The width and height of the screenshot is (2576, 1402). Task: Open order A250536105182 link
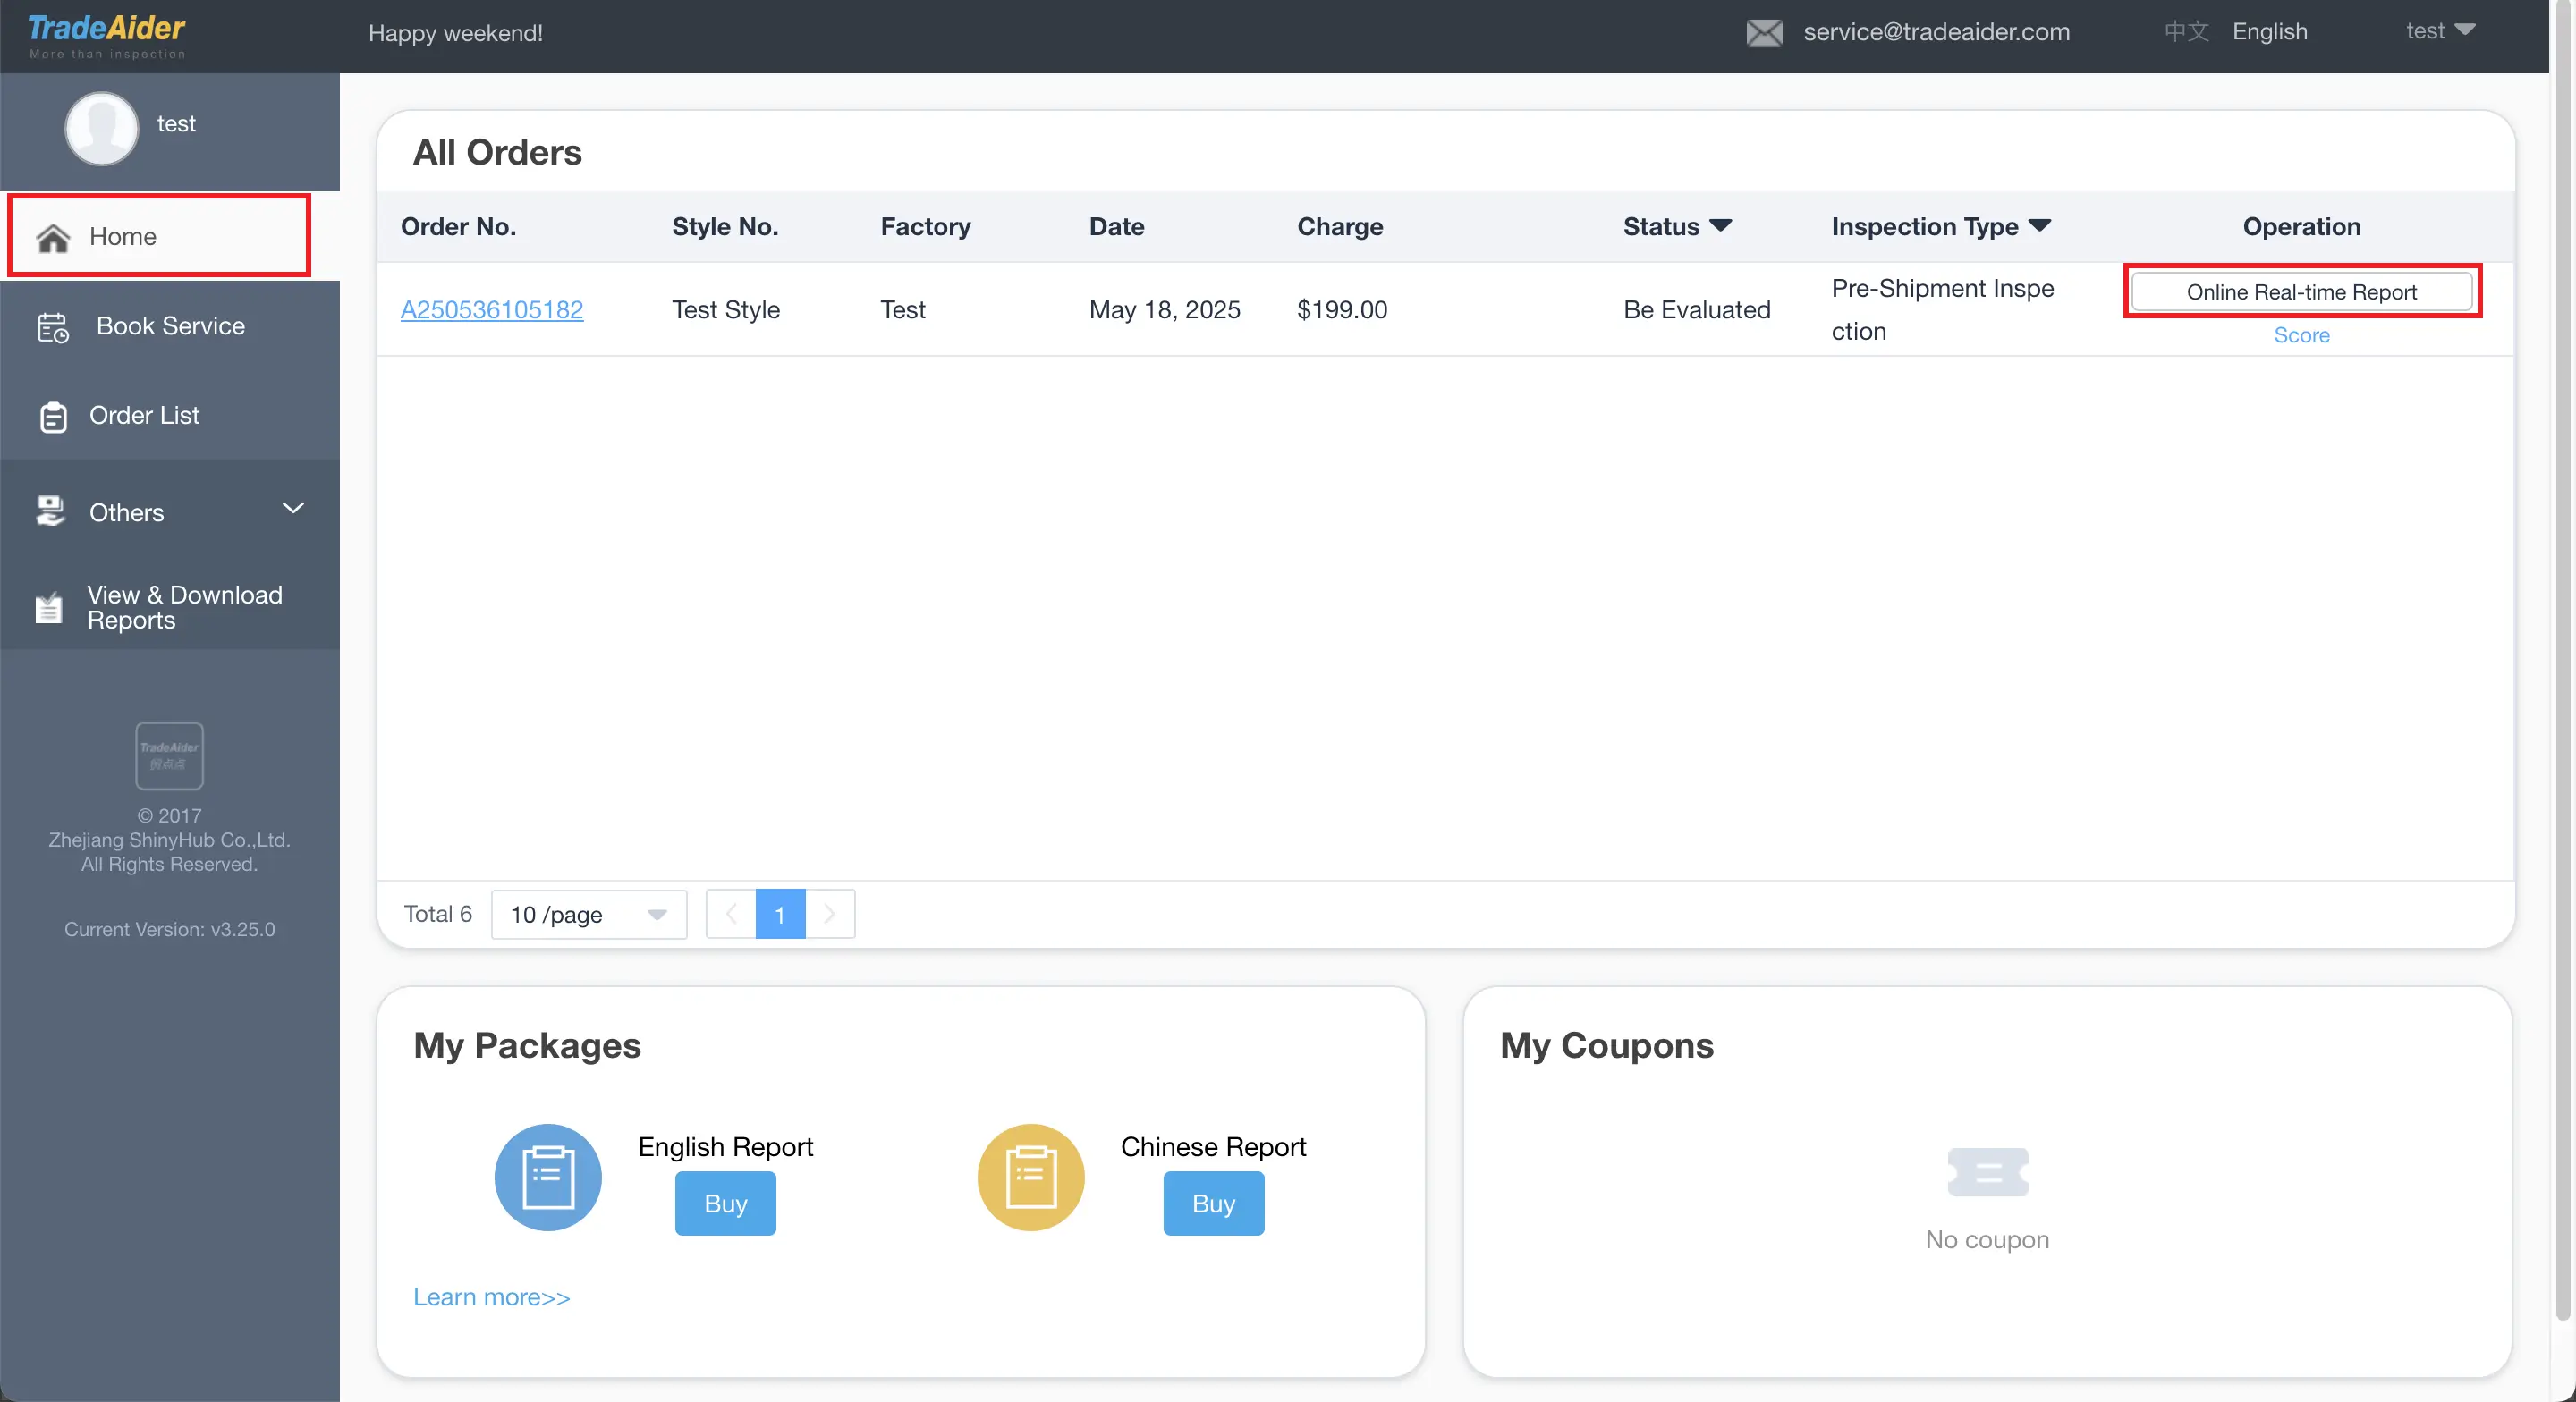pyautogui.click(x=492, y=309)
